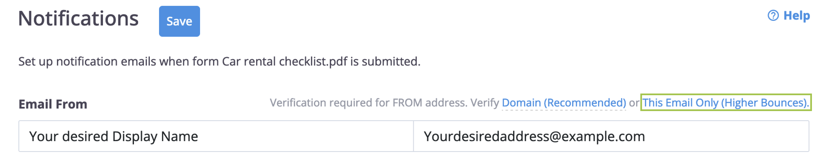The width and height of the screenshot is (827, 167).
Task: Choose This Email Only (Higher Bounces)
Action: point(725,103)
